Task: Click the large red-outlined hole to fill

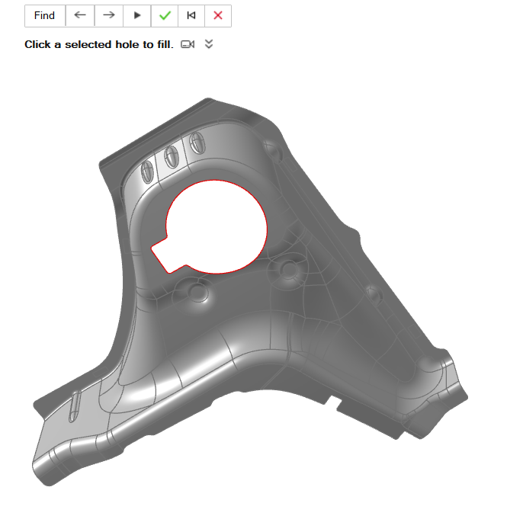Action: coord(218,226)
